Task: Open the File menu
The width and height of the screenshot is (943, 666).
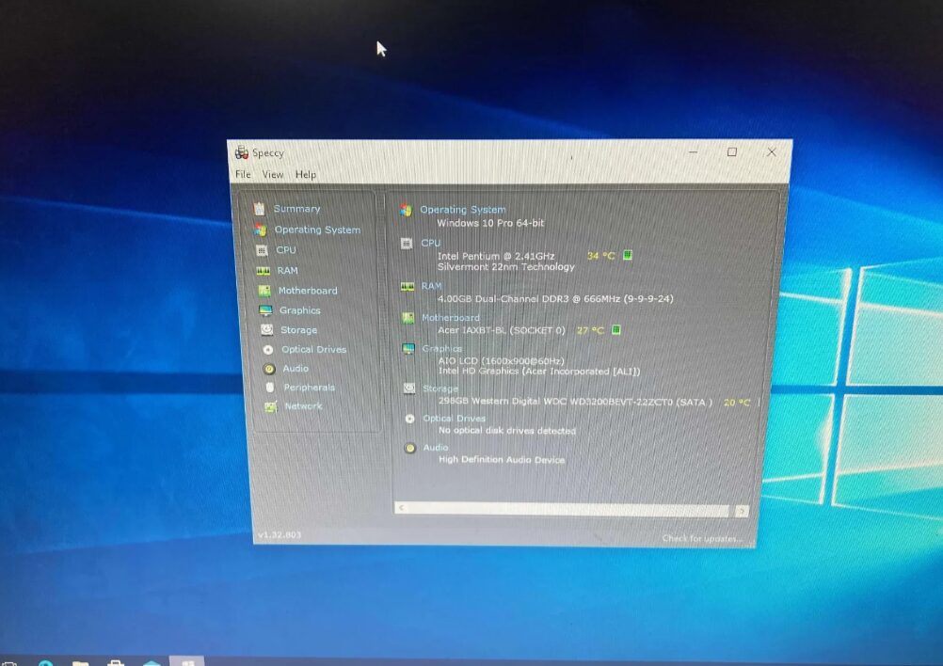Action: (243, 174)
